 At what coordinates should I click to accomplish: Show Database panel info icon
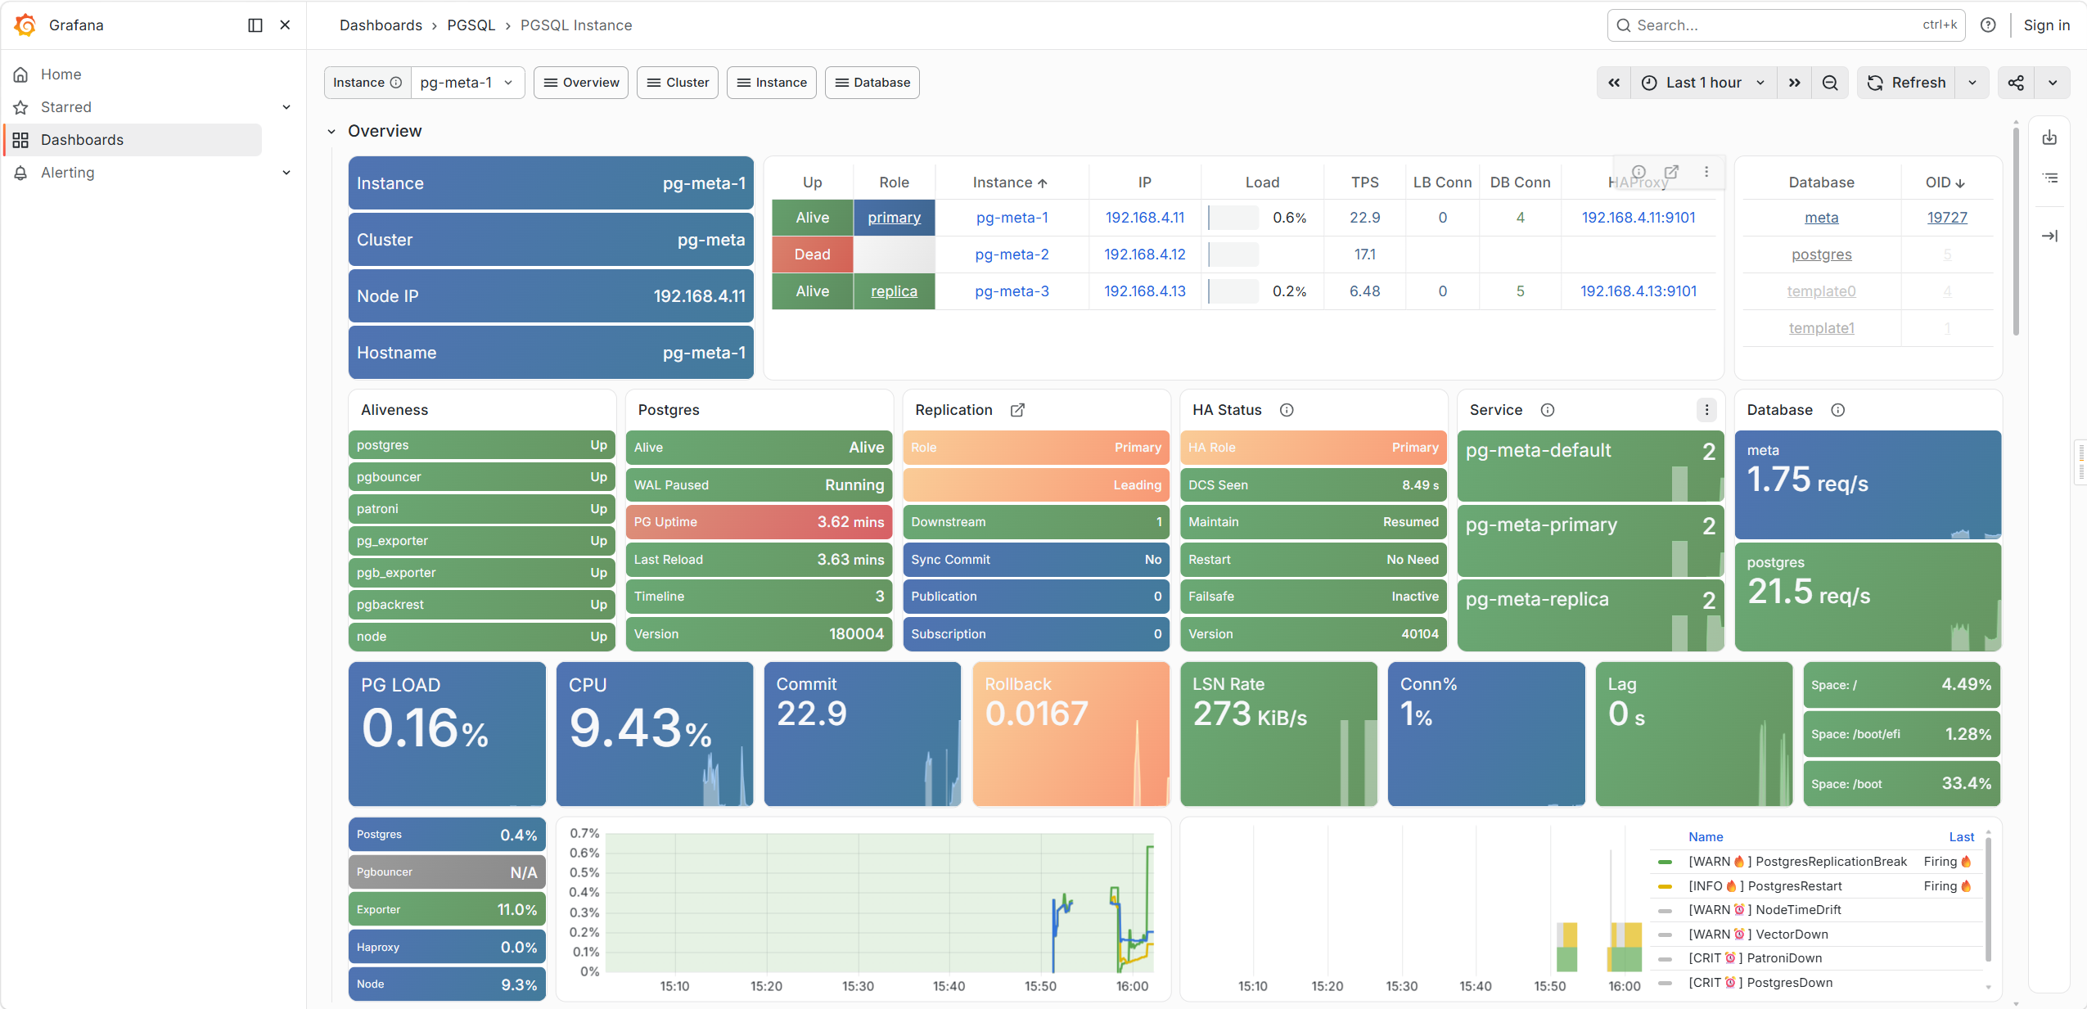(x=1837, y=410)
